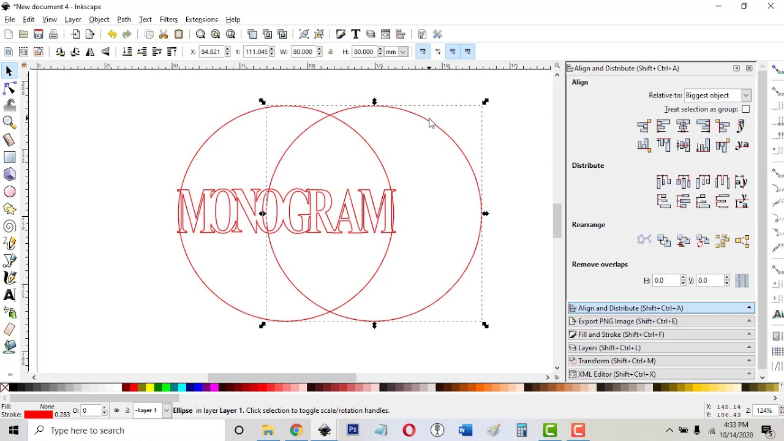Click the Print document icon
The width and height of the screenshot is (784, 441).
[53, 34]
